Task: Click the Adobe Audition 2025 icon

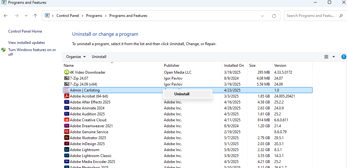Action: click(66, 114)
